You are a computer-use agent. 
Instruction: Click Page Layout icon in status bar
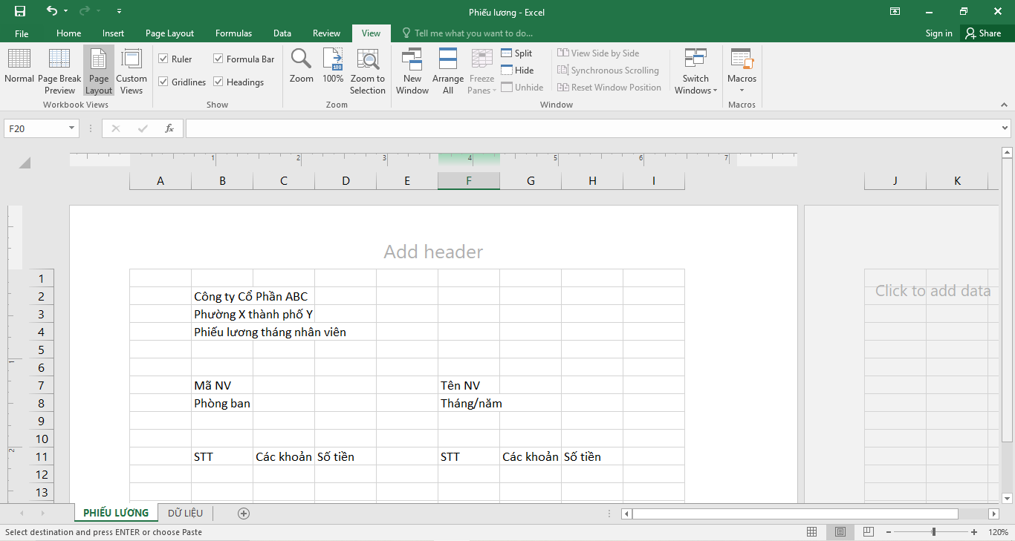[840, 532]
